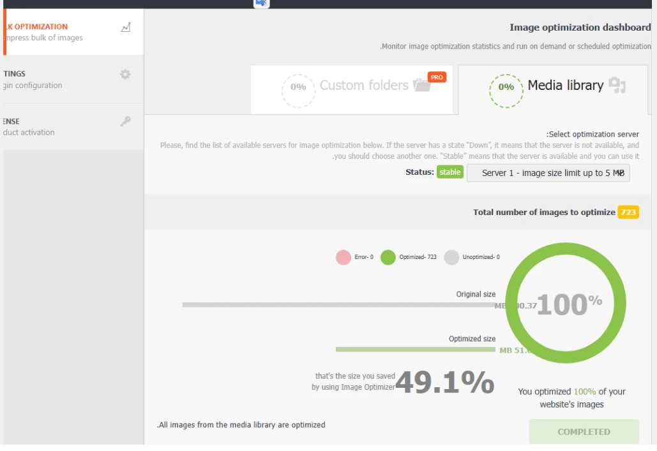
Task: Switch to the Custom folders tab
Action: coord(363,85)
